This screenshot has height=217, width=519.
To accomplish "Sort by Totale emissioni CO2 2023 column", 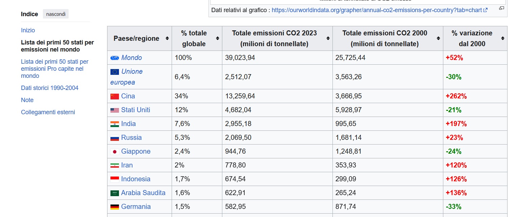I will 328,38.
